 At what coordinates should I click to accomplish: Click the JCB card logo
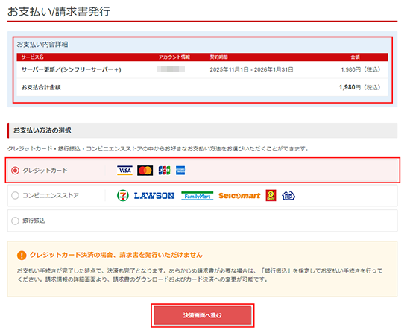164,171
